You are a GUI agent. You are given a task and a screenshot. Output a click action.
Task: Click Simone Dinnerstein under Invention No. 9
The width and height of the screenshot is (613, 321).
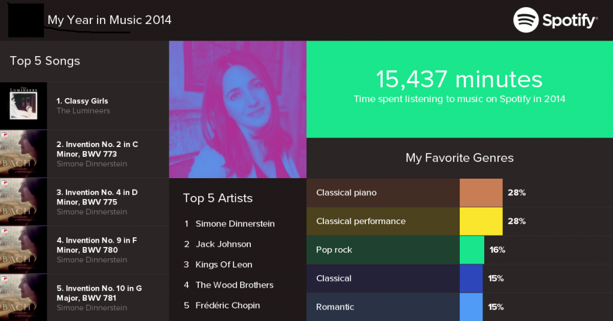coord(92,260)
